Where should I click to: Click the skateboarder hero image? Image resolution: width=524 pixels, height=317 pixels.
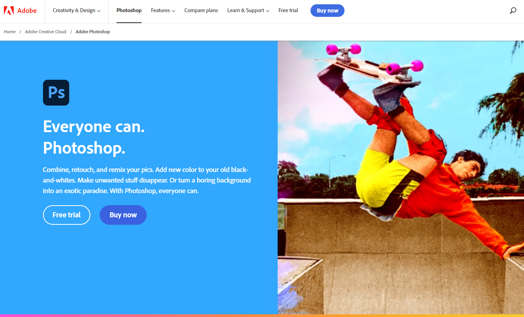401,177
